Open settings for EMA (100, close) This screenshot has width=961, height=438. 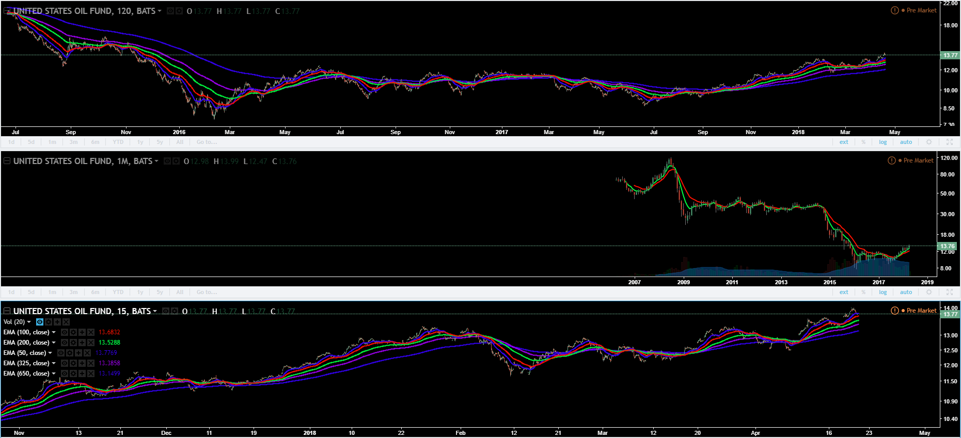coord(73,332)
